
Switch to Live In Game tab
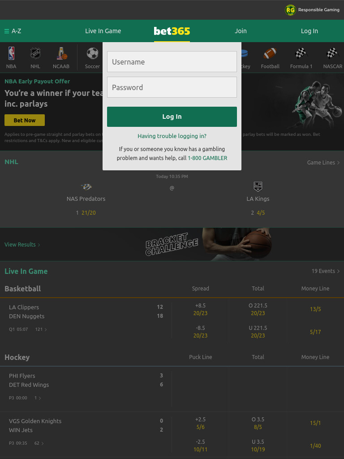point(103,31)
